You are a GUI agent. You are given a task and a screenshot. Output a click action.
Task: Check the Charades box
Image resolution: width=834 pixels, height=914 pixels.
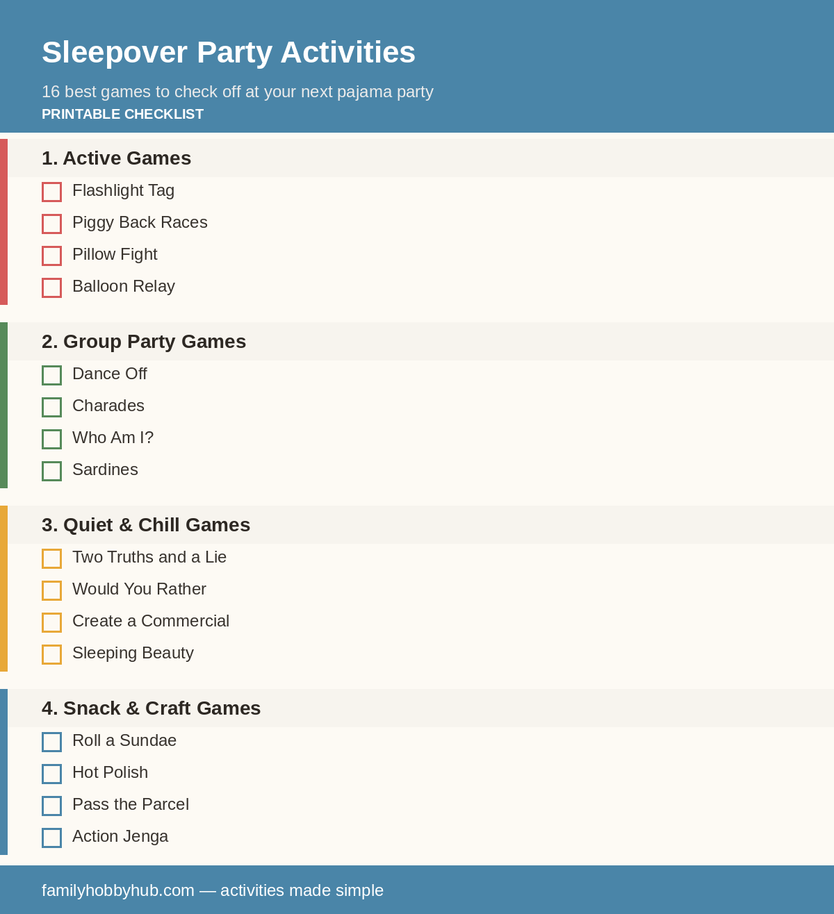(x=51, y=407)
